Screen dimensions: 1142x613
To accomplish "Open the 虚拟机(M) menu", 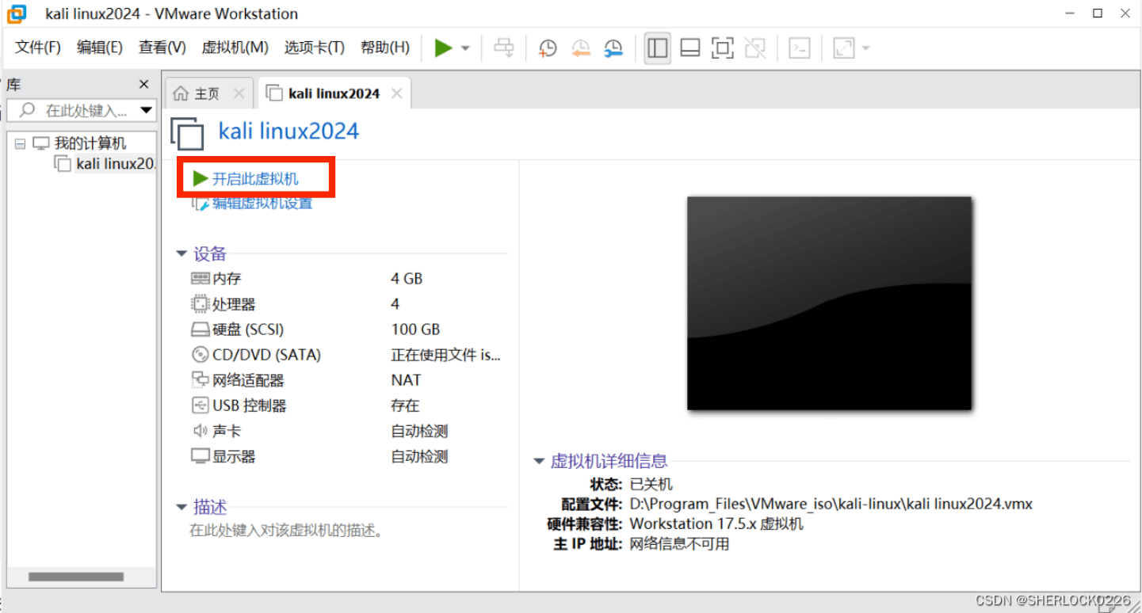I will pos(235,48).
